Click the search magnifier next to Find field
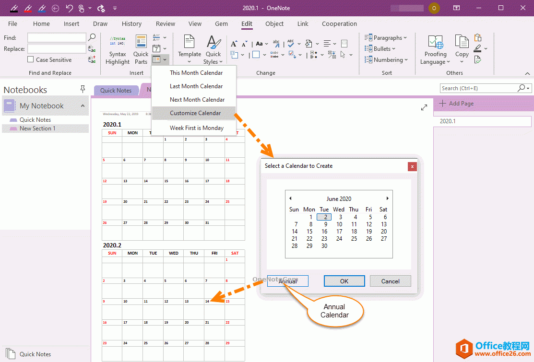The width and height of the screenshot is (534, 362). (x=92, y=37)
